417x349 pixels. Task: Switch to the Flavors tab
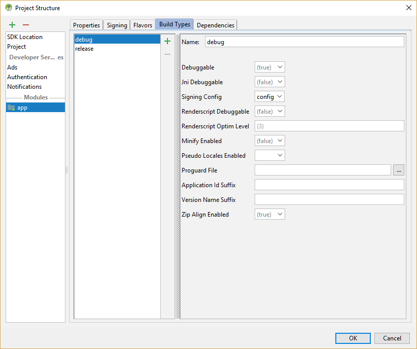coord(143,24)
